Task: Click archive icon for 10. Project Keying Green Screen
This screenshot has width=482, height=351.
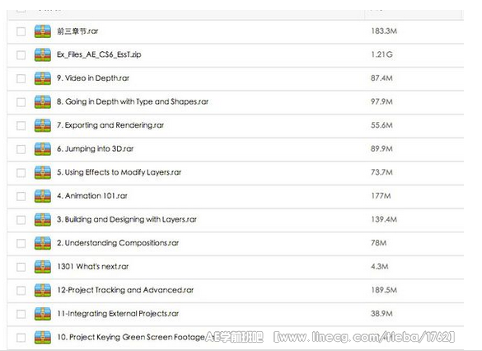Action: (x=43, y=338)
